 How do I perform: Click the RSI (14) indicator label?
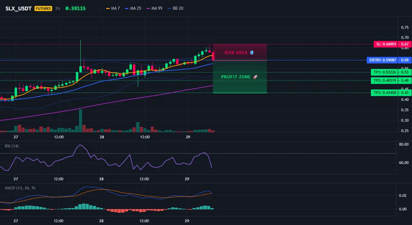click(12, 146)
